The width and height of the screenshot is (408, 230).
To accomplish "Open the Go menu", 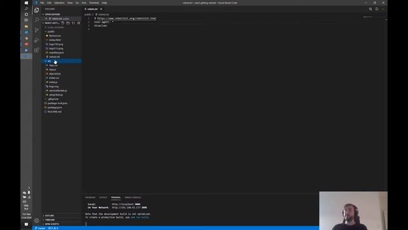I will [77, 3].
